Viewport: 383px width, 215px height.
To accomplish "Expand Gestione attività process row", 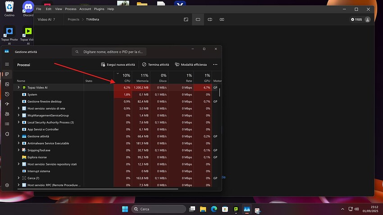I will (x=18, y=136).
